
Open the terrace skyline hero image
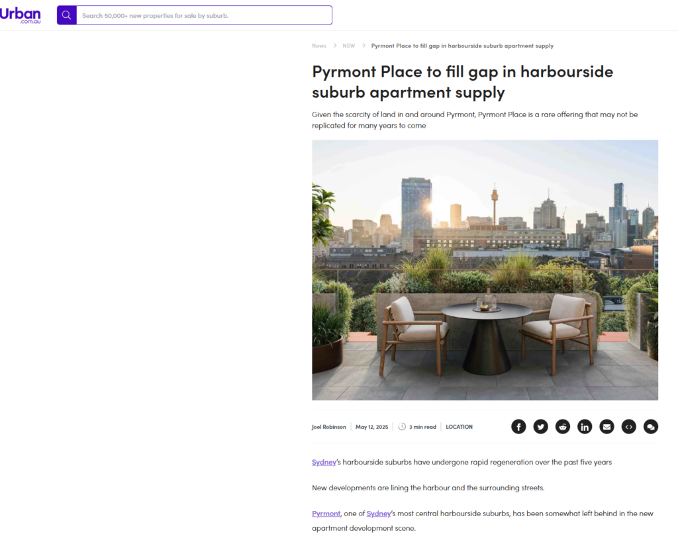[485, 270]
